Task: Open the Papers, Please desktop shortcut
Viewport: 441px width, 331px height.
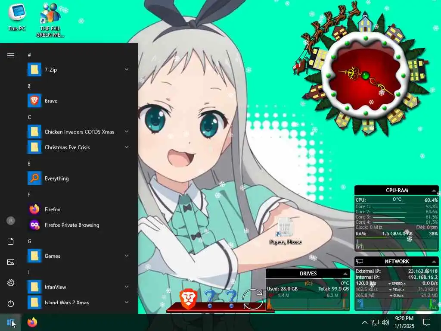Action: coord(286,231)
